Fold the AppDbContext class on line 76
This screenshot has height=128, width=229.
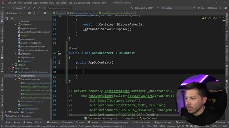click(x=67, y=53)
